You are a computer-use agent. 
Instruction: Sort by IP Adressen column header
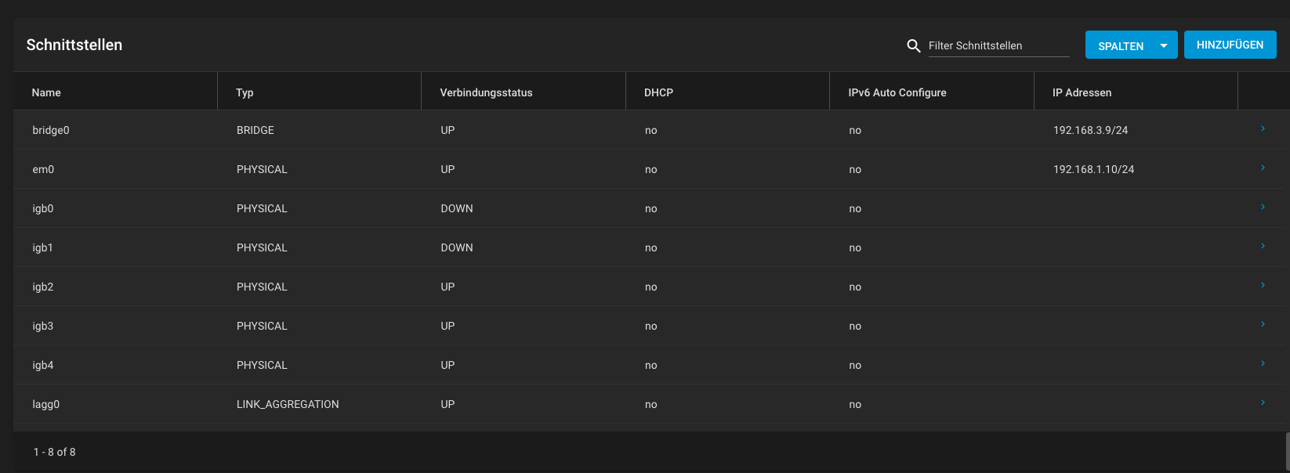click(x=1082, y=92)
